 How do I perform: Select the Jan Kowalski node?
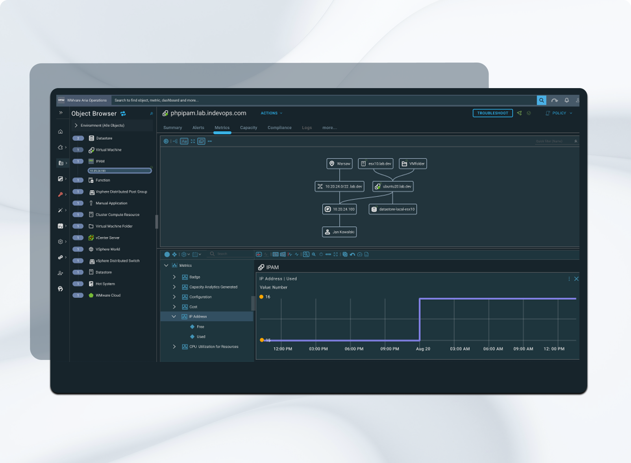click(339, 232)
